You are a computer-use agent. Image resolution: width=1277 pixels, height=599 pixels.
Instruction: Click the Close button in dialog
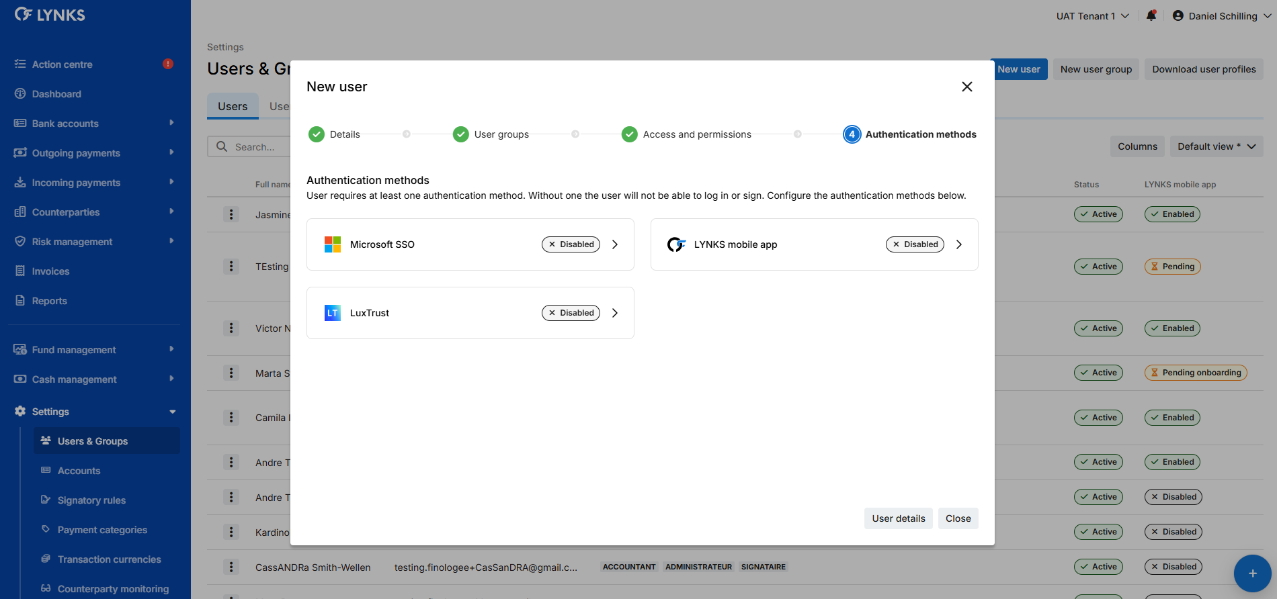point(958,518)
